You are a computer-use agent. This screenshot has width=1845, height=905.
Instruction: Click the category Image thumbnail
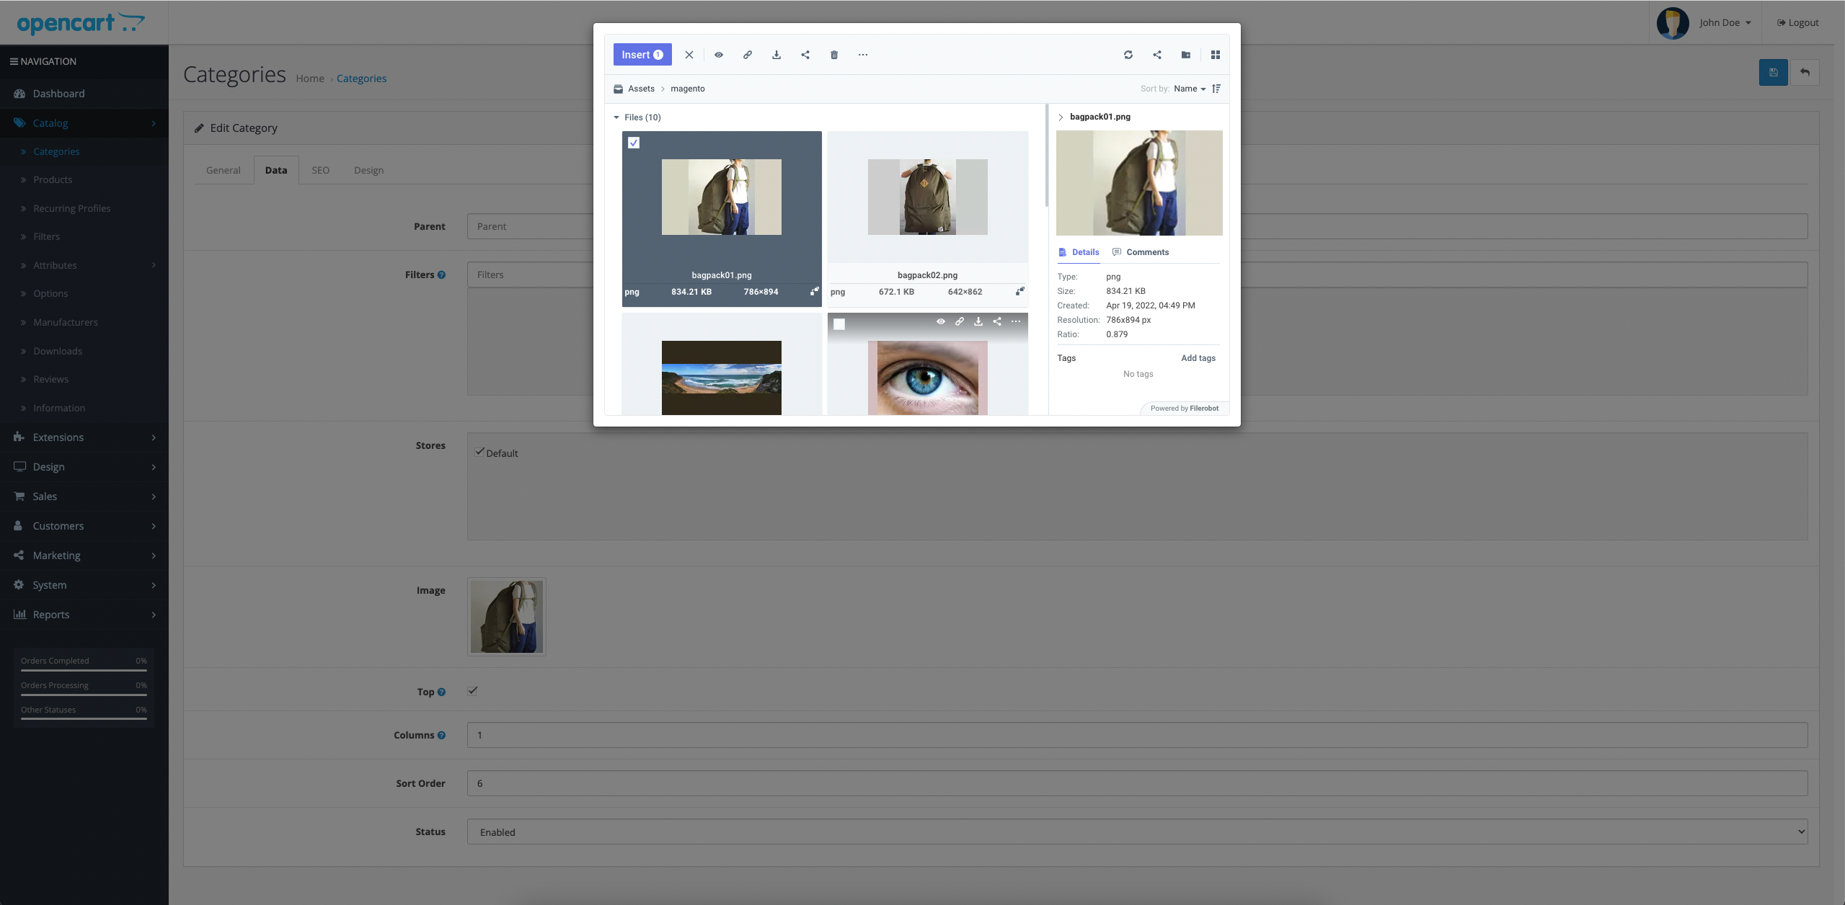[507, 617]
